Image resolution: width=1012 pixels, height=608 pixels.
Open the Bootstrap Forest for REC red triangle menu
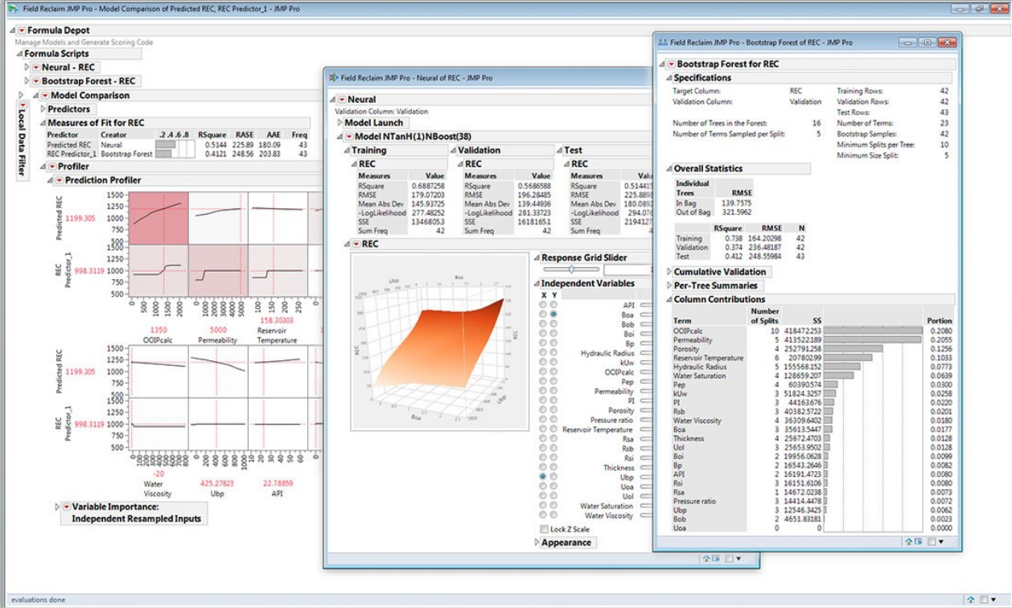tap(671, 64)
